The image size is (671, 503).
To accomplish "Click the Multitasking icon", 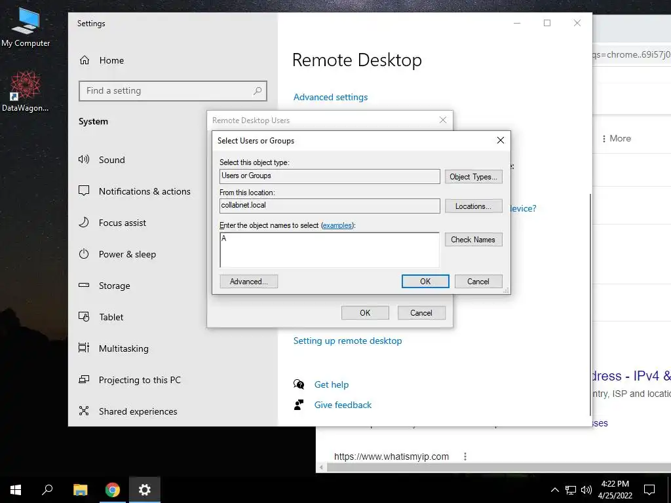I will point(84,348).
